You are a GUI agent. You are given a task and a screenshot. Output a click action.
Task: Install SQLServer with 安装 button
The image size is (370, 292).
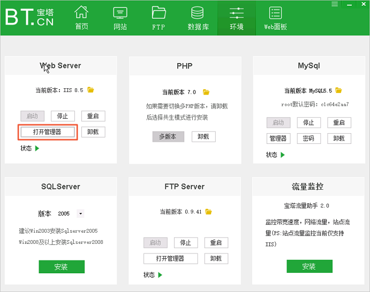[x=62, y=267]
